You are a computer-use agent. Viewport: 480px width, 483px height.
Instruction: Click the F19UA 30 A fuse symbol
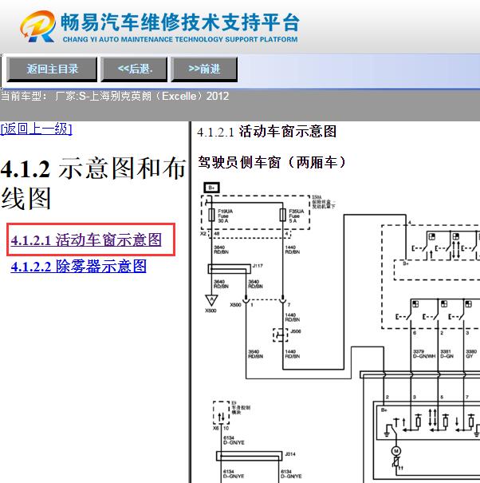211,215
